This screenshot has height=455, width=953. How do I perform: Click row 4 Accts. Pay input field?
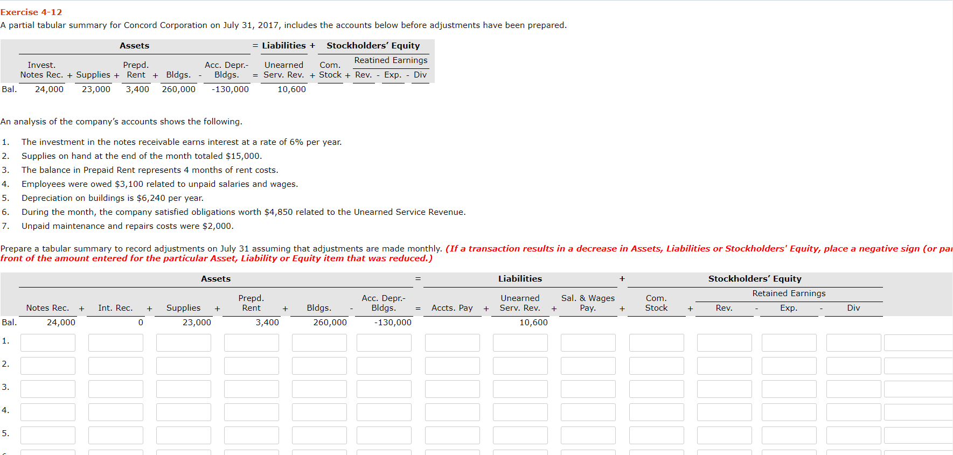coord(453,412)
